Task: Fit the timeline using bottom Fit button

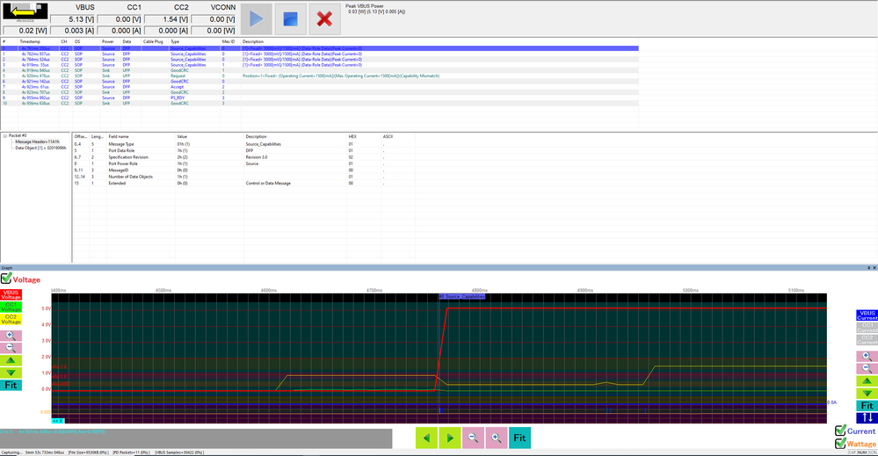Action: (519, 438)
